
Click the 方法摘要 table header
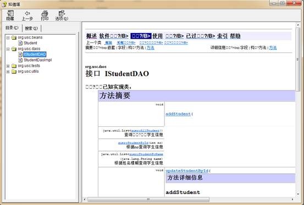(x=197, y=96)
